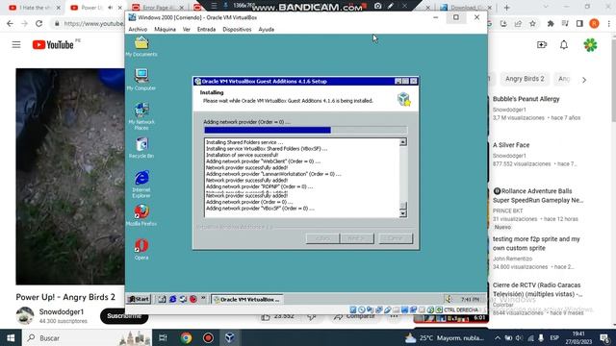
Task: Open 'A Silver Face' suggested video
Action: (x=511, y=145)
